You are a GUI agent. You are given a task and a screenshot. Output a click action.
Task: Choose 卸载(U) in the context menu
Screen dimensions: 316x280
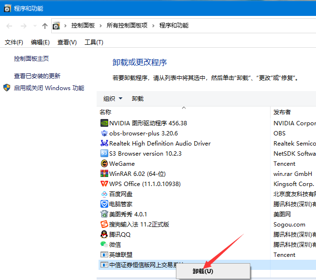(x=213, y=271)
